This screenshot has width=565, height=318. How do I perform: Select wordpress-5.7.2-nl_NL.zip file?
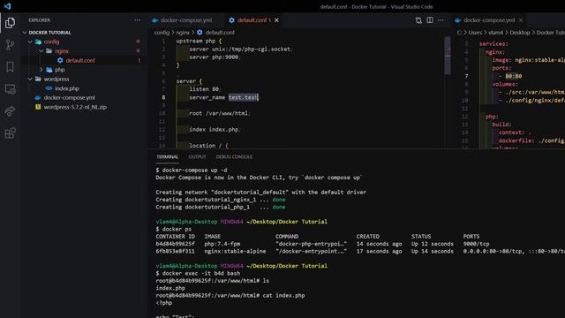(75, 107)
